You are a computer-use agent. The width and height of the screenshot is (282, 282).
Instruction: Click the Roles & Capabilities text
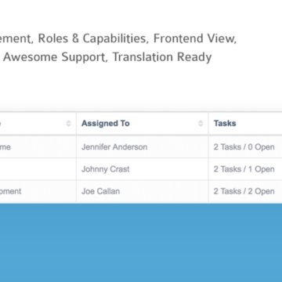click(x=92, y=38)
